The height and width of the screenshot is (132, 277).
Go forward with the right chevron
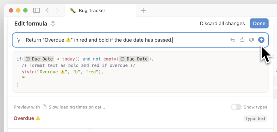click(x=57, y=11)
